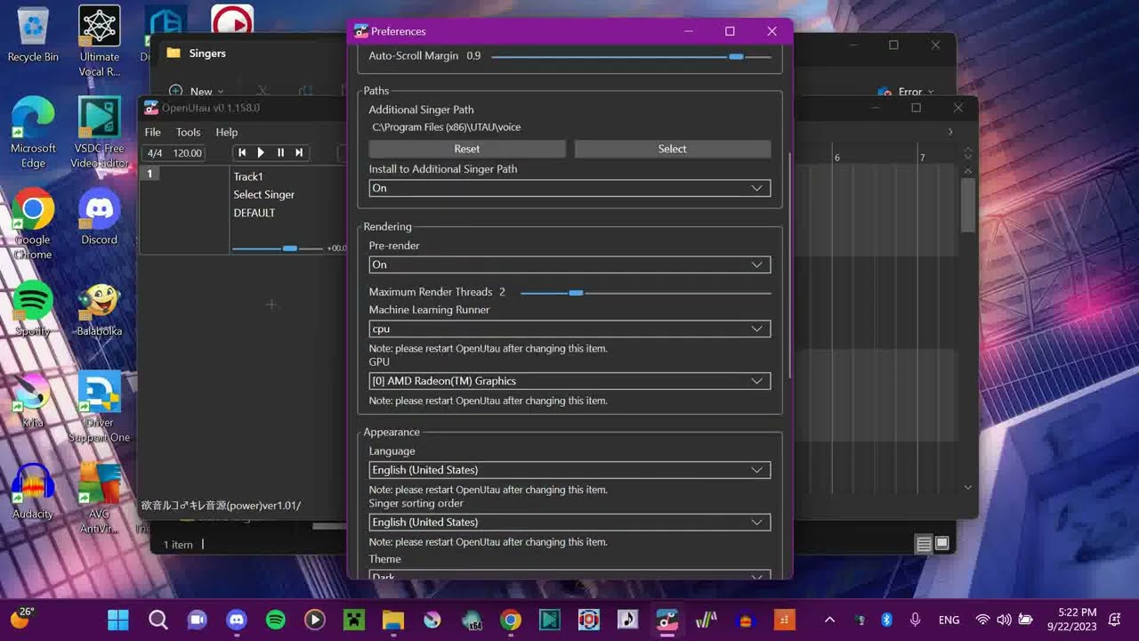
Task: Skip to start in OpenUtau playback bar
Action: click(242, 153)
